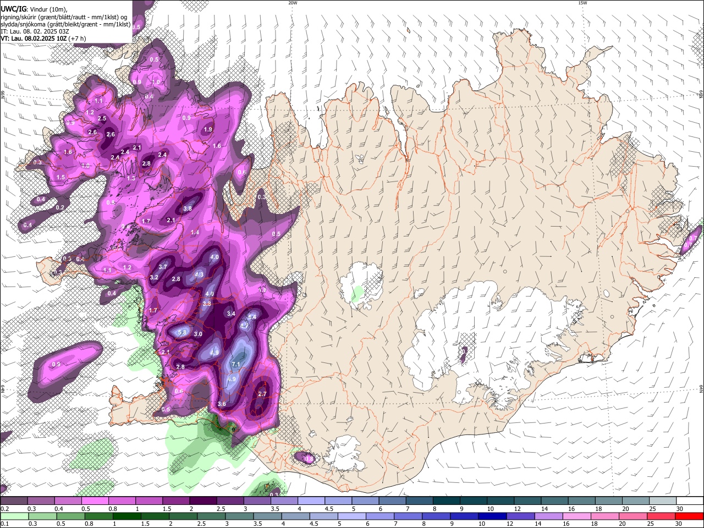
Task: Click the 5.8 precipitation label
Action: pyautogui.click(x=183, y=333)
